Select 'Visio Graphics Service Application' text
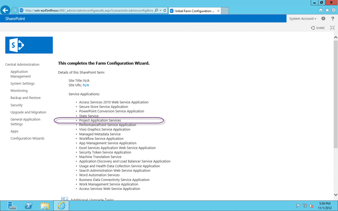 (x=104, y=130)
